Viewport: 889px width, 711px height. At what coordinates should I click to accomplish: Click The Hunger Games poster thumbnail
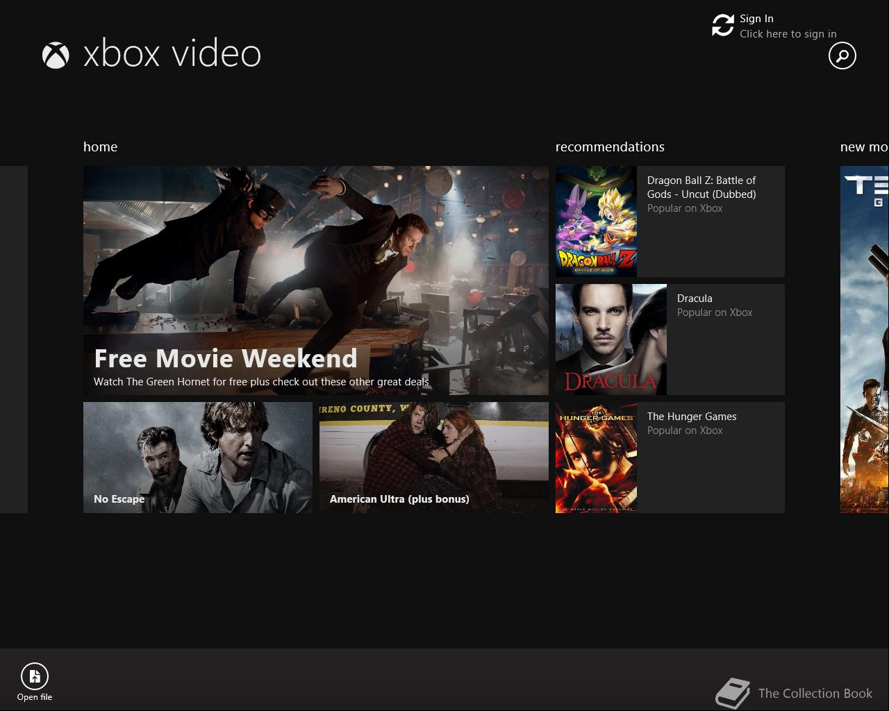pos(596,458)
